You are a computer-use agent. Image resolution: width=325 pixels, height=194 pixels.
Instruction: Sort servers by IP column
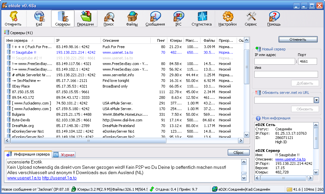click(78, 40)
